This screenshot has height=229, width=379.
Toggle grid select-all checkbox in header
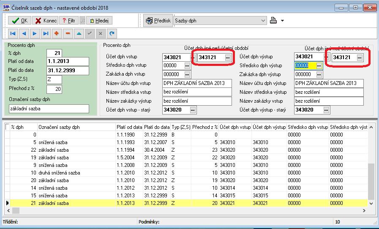(7, 126)
